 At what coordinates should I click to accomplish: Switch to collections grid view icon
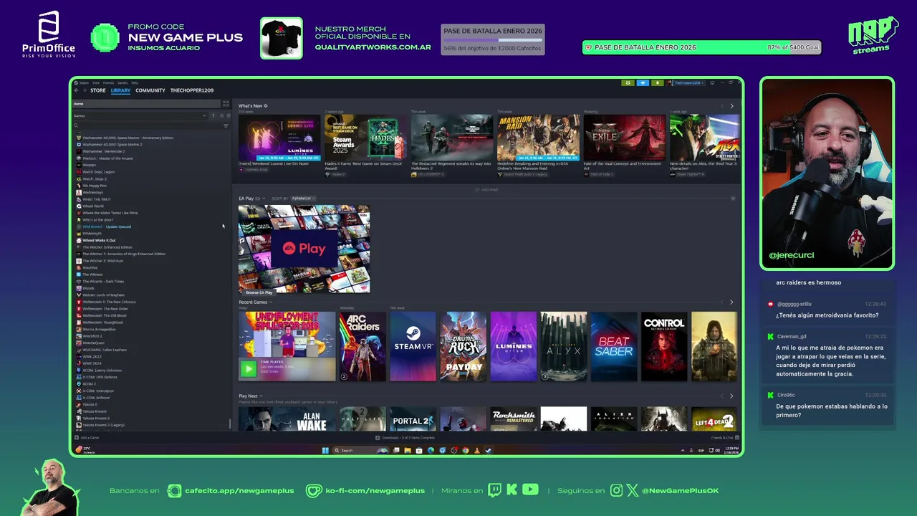click(x=226, y=104)
